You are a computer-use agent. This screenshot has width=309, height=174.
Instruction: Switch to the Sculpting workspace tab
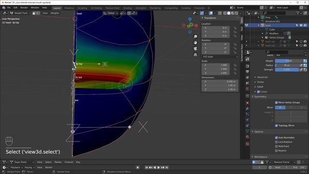pos(83,8)
